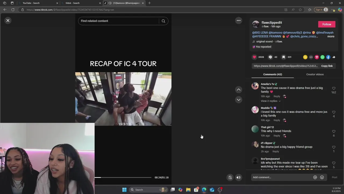Follow flawclippedit

point(327,24)
